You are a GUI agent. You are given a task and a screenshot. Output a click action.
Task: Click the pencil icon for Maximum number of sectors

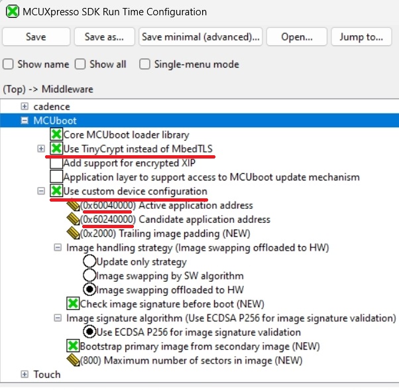74,360
